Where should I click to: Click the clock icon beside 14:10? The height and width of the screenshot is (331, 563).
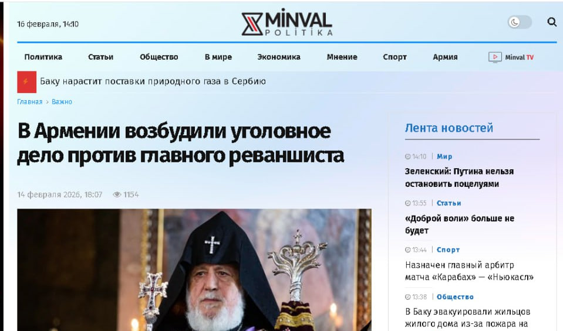(x=407, y=156)
